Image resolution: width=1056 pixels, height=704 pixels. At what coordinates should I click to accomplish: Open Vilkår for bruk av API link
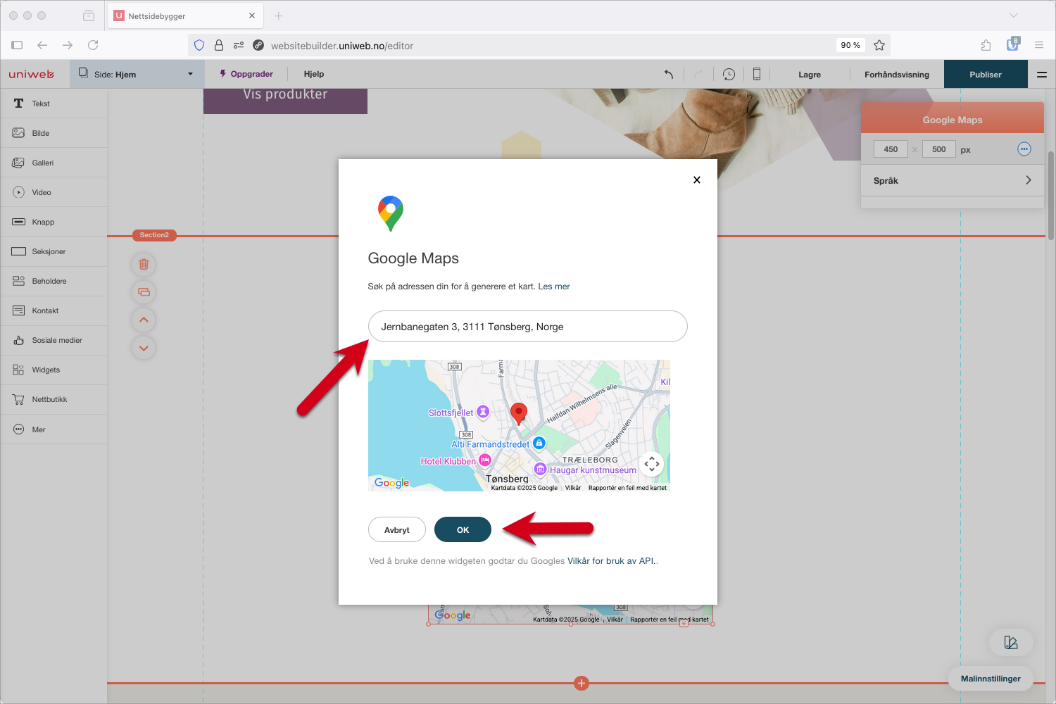(x=611, y=561)
